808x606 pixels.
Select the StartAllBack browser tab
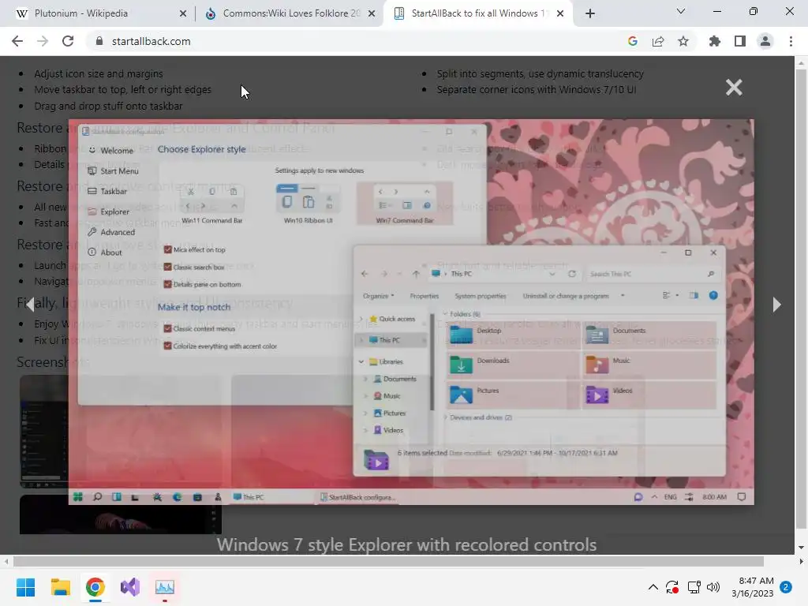point(477,13)
